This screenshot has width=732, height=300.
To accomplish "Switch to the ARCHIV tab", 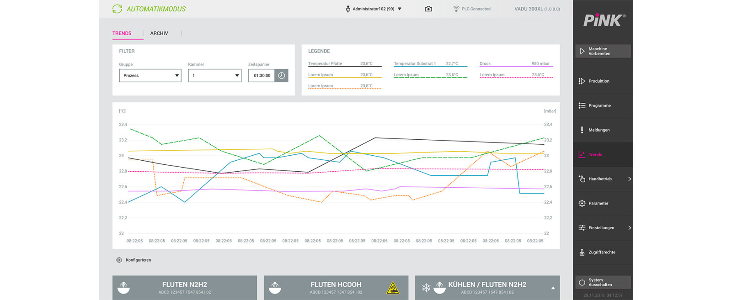I will 159,33.
